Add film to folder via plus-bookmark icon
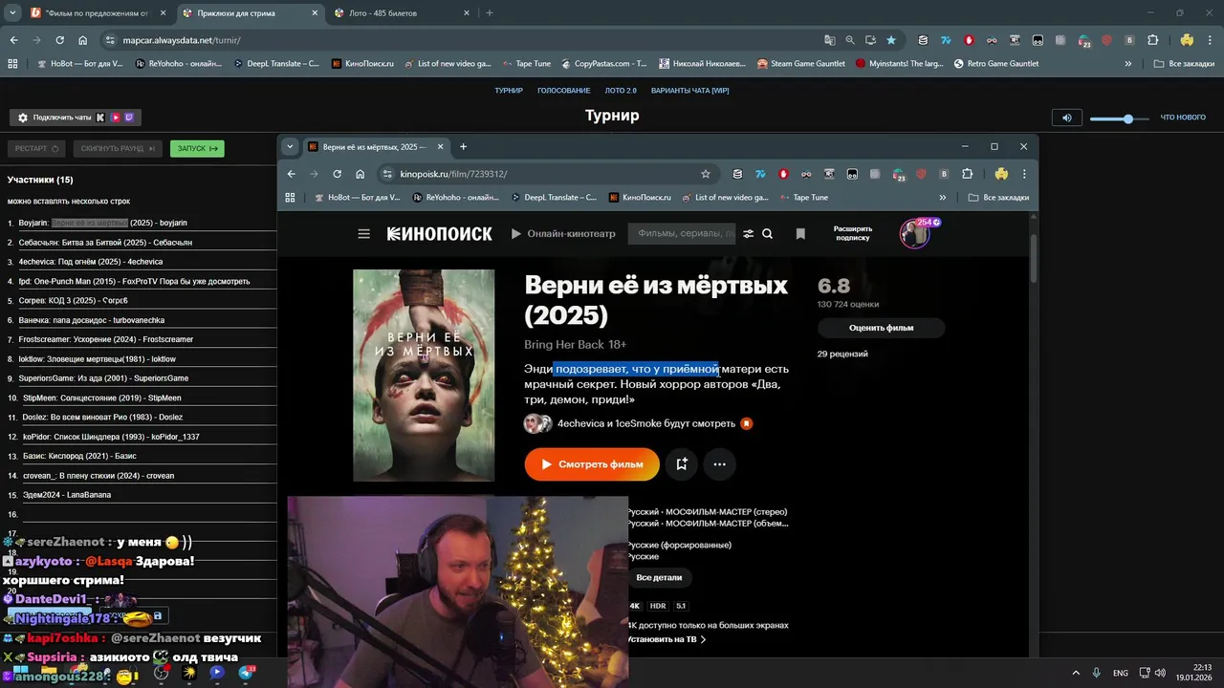Image resolution: width=1224 pixels, height=688 pixels. coord(682,464)
